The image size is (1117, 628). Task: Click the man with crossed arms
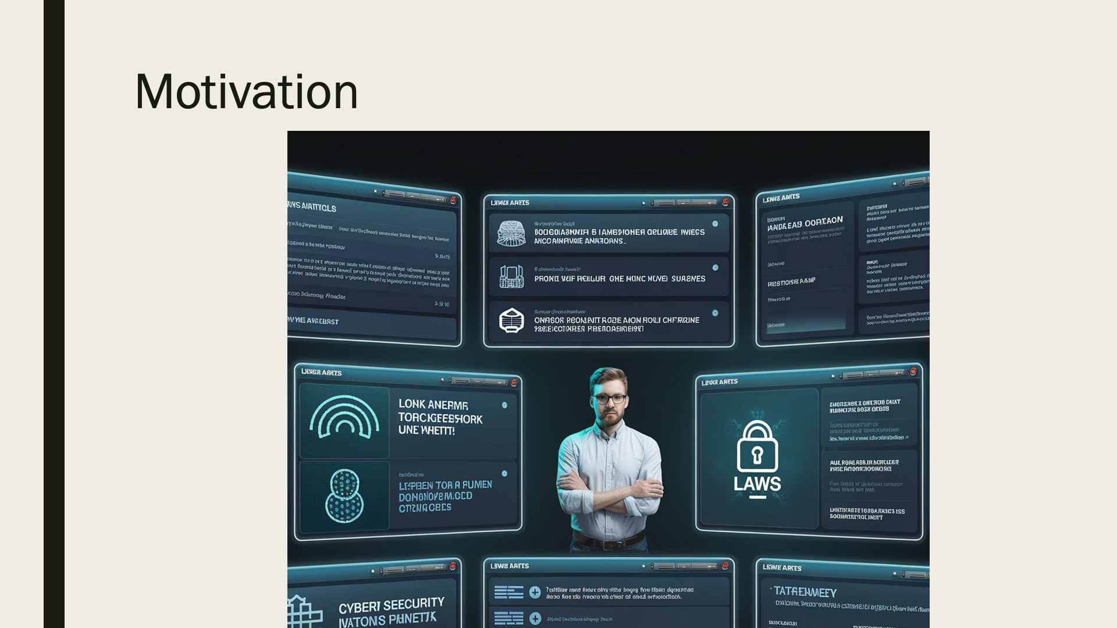pos(609,459)
